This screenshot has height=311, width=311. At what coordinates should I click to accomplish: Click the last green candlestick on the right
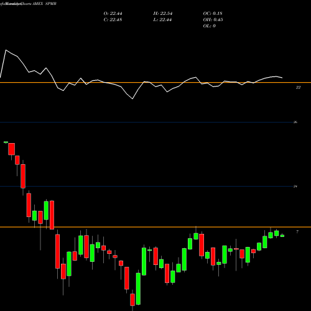coord(282,236)
